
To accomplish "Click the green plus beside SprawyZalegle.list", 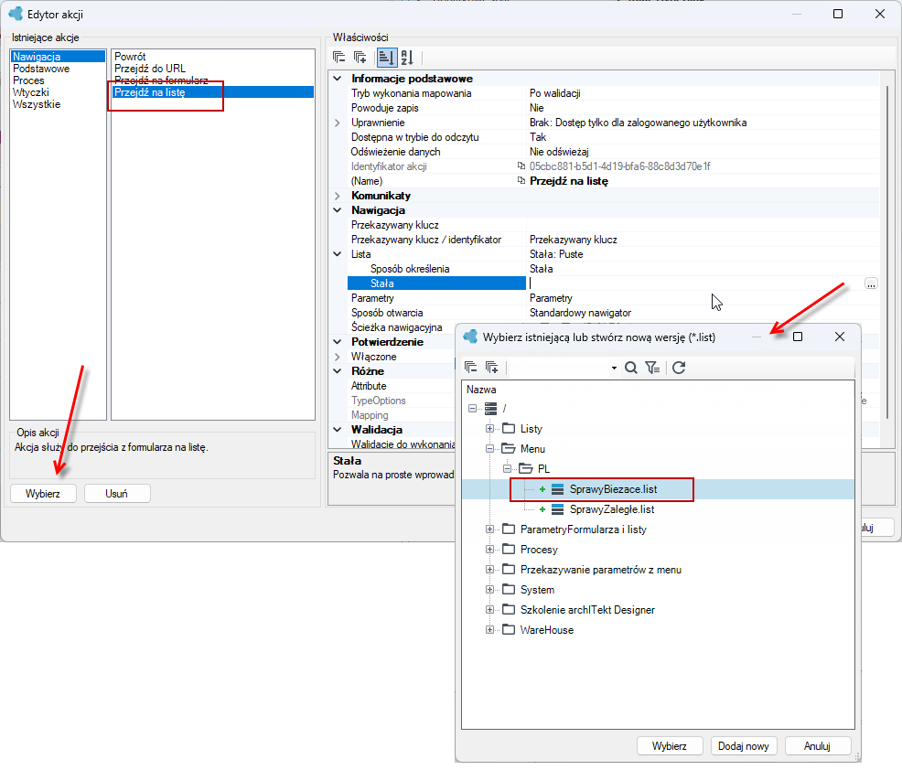I will click(x=542, y=509).
